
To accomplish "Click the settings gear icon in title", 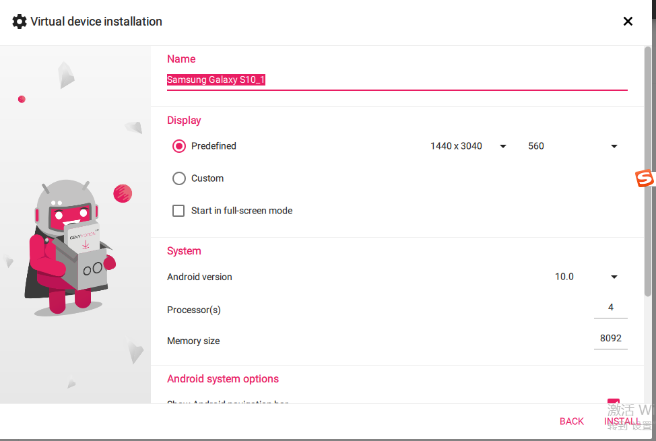I will pyautogui.click(x=20, y=22).
